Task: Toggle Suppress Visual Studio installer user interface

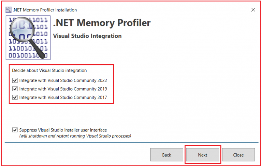Action: click(15, 130)
